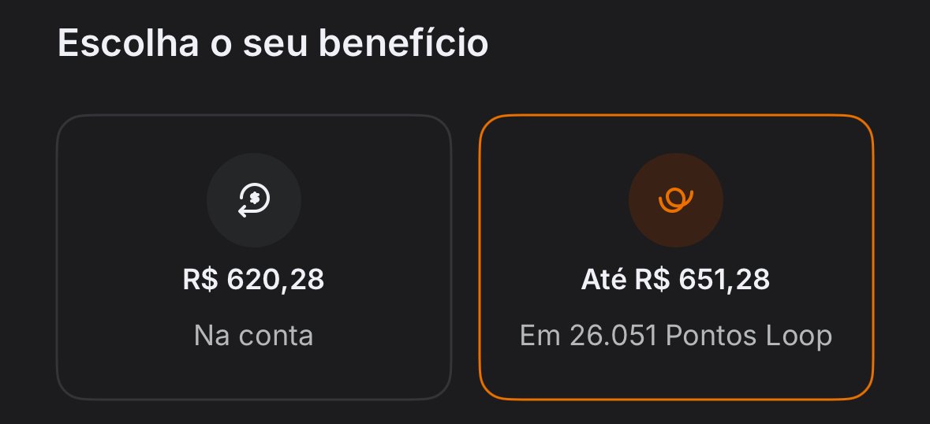Viewport: 930px width, 424px height.
Task: Click "26.051" points number
Action: [x=612, y=336]
